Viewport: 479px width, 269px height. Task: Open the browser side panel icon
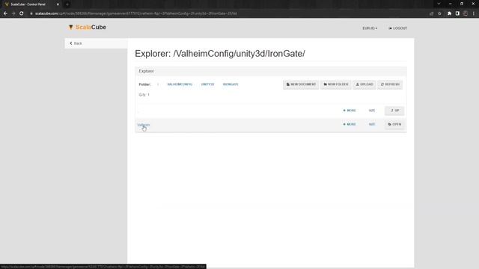[457, 13]
